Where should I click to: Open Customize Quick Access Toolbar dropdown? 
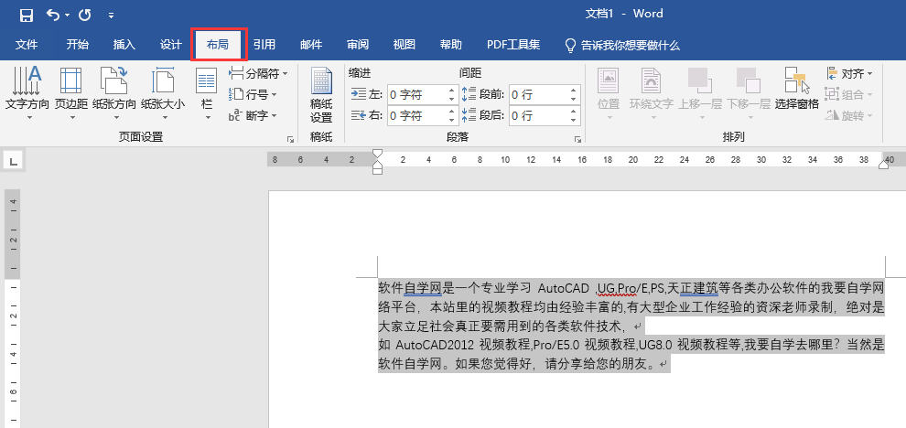point(111,16)
